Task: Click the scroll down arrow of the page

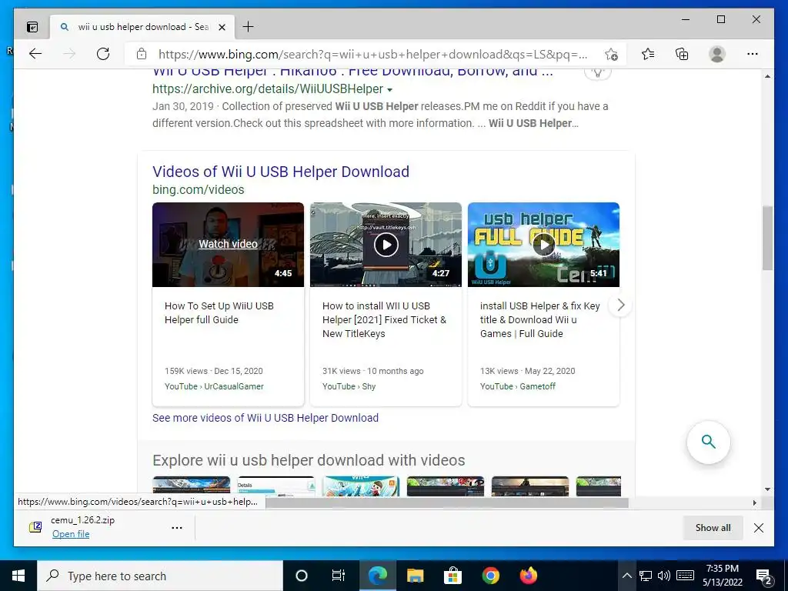Action: pos(767,489)
